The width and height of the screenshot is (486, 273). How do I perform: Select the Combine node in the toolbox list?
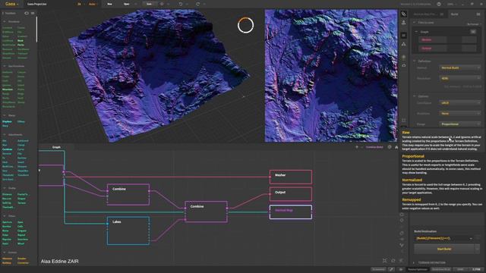[7, 149]
